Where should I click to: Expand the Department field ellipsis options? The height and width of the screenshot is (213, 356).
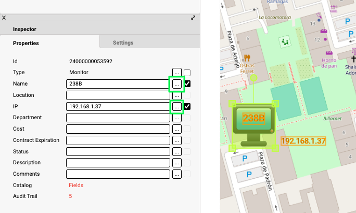click(x=177, y=118)
